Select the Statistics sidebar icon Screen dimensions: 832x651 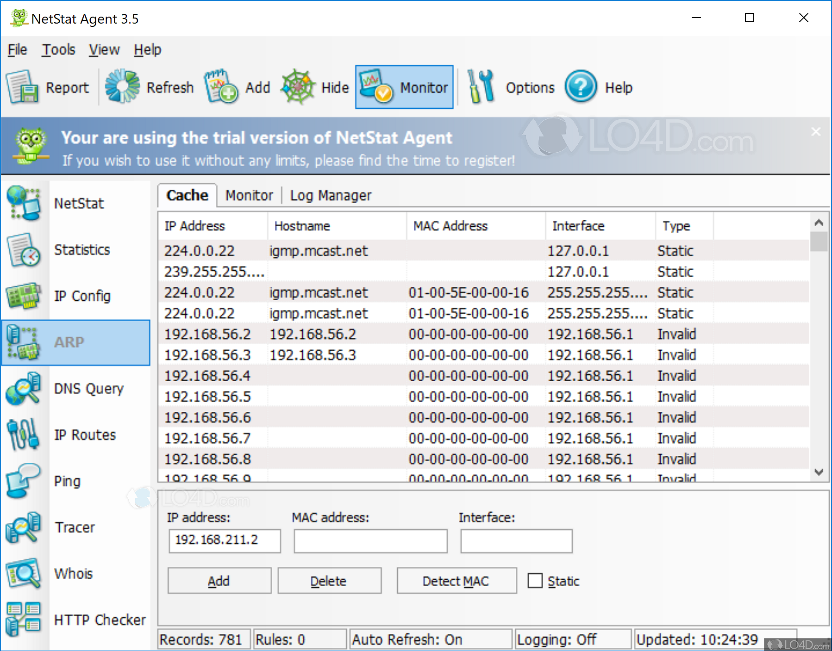coord(23,250)
